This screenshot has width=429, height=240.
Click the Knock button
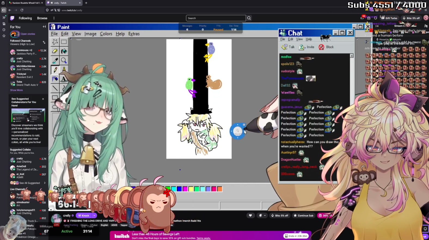coord(84,216)
